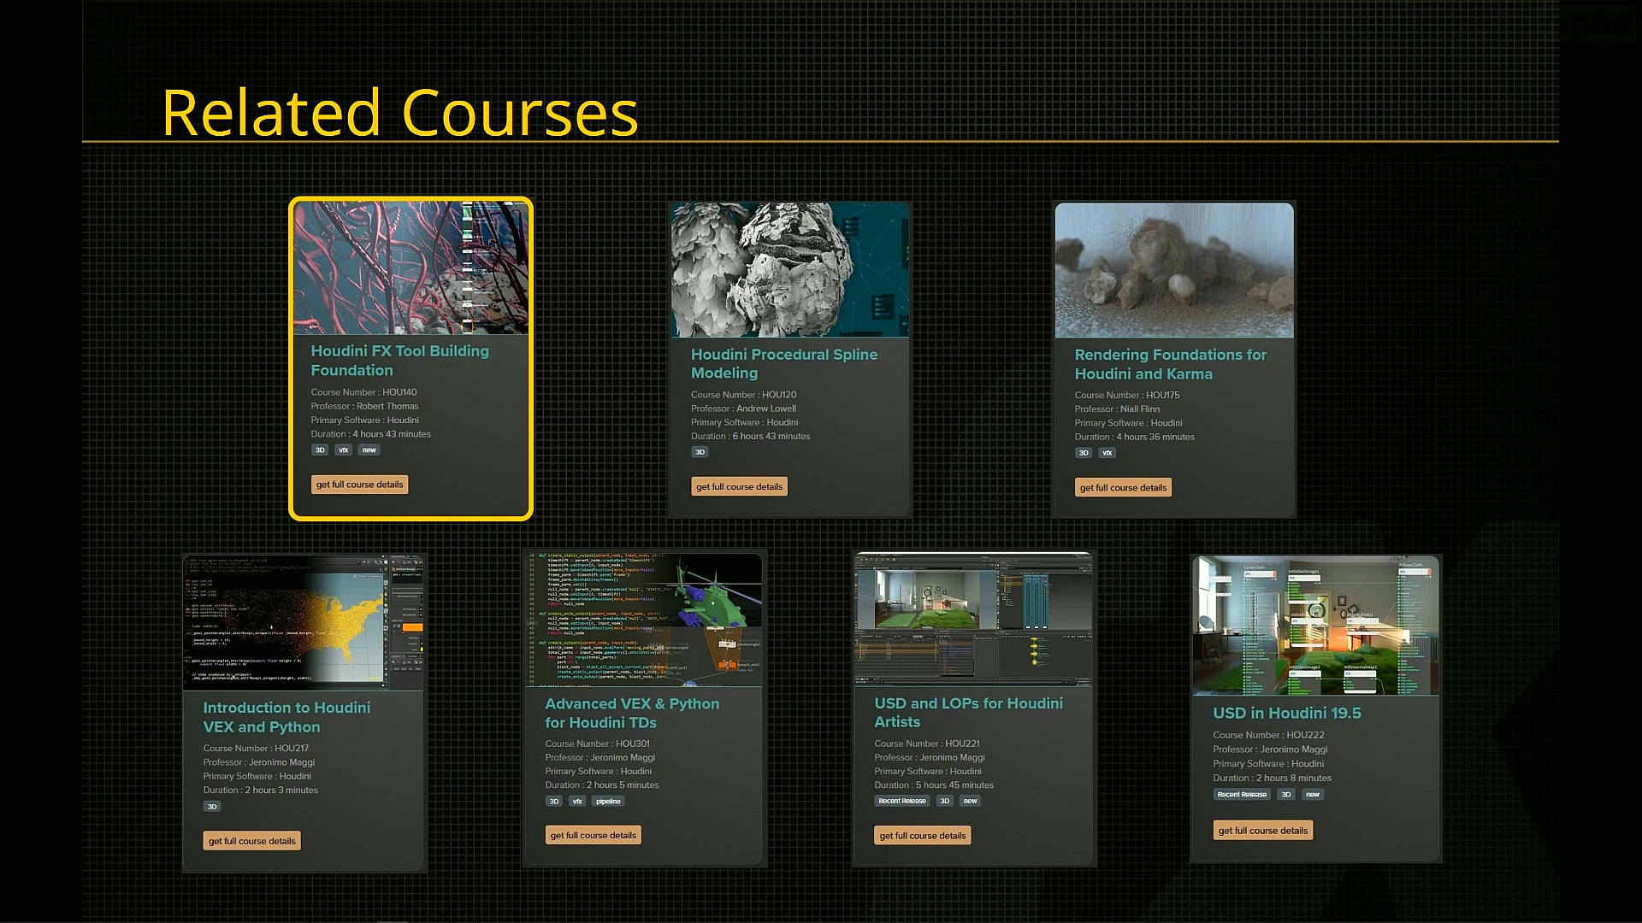
Task: Get full course details for HOU175
Action: (1123, 488)
